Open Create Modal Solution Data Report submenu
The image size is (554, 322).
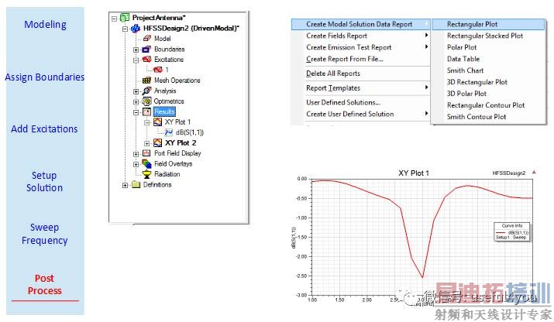point(360,24)
